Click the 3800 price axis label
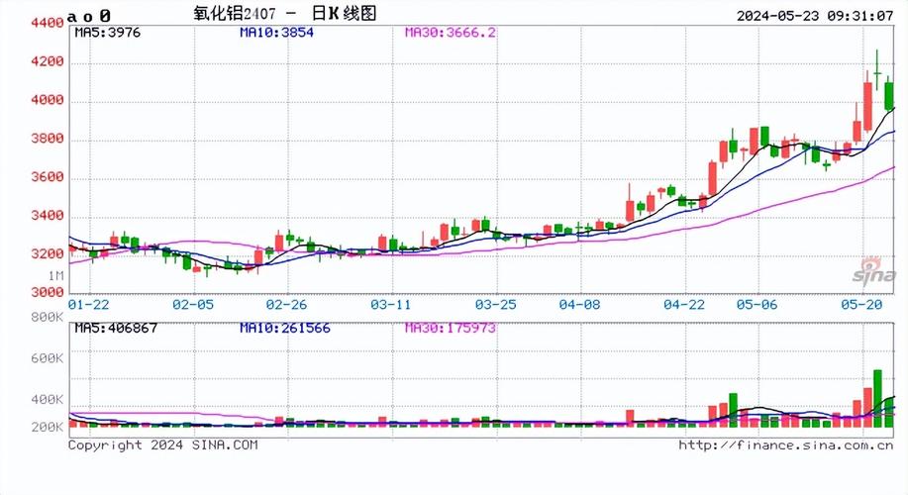Screen dimensions: 908x495 coord(47,139)
